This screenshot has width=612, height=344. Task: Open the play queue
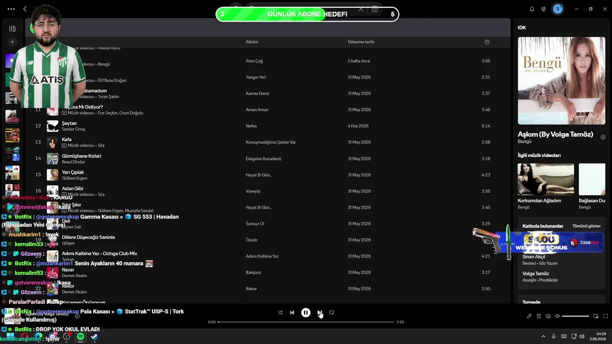pyautogui.click(x=538, y=316)
